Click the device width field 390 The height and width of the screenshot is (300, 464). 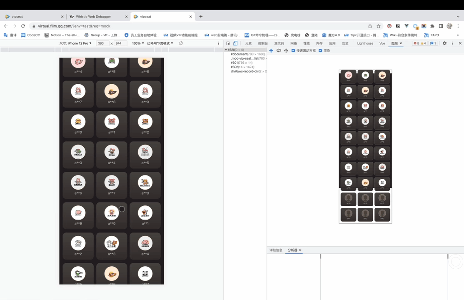[102, 43]
